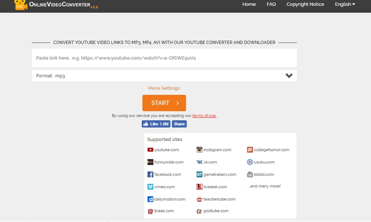The width and height of the screenshot is (371, 222).
Task: Click the 'Format: .mp3' label
Action: click(x=50, y=76)
